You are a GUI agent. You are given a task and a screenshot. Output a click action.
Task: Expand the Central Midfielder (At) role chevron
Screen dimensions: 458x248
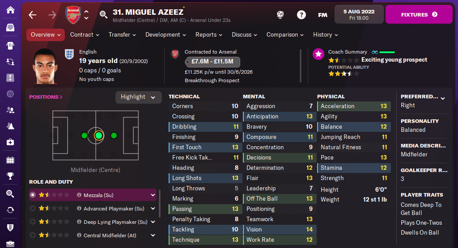click(153, 235)
